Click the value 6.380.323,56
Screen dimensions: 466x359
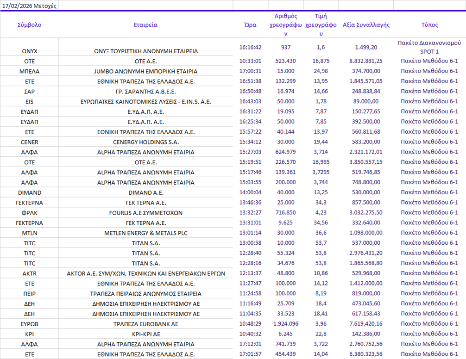(366, 353)
